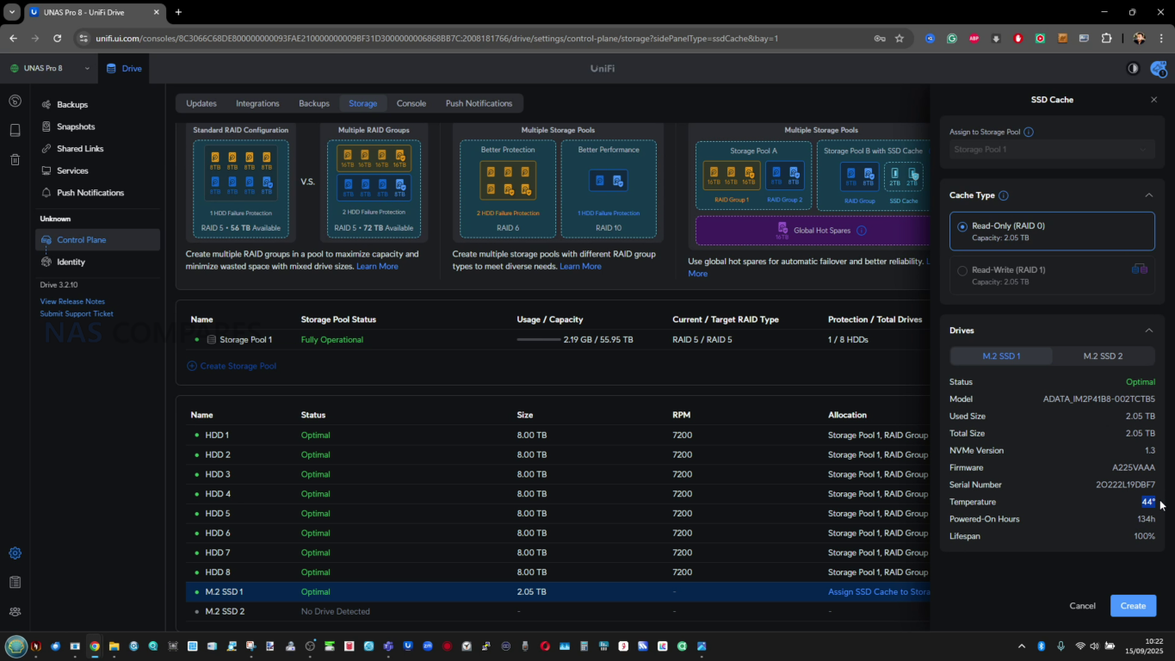Open View Release Notes link
Screen dimensions: 1175x661
[72, 301]
